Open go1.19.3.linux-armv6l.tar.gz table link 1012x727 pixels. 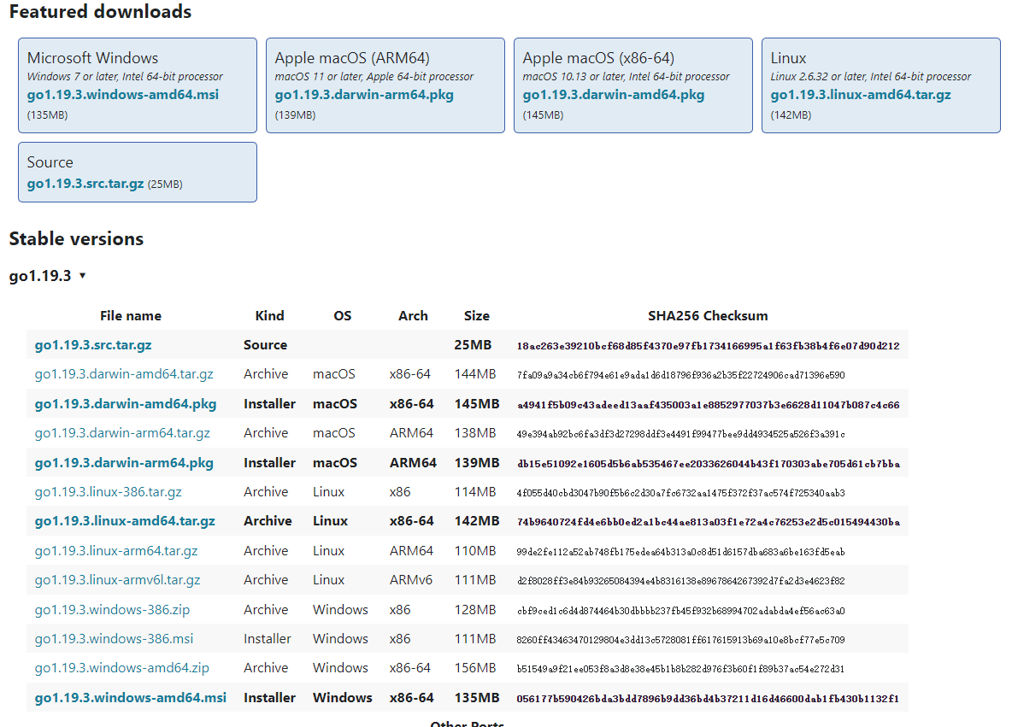pyautogui.click(x=117, y=580)
